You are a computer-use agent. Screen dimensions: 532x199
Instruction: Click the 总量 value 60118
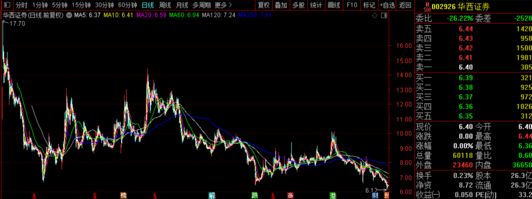463,156
